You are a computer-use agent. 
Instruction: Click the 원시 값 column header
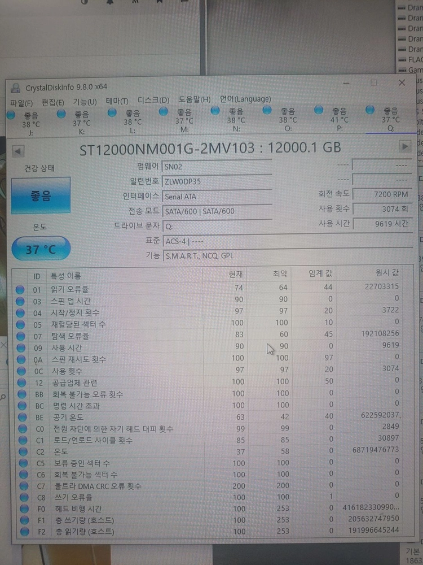387,273
